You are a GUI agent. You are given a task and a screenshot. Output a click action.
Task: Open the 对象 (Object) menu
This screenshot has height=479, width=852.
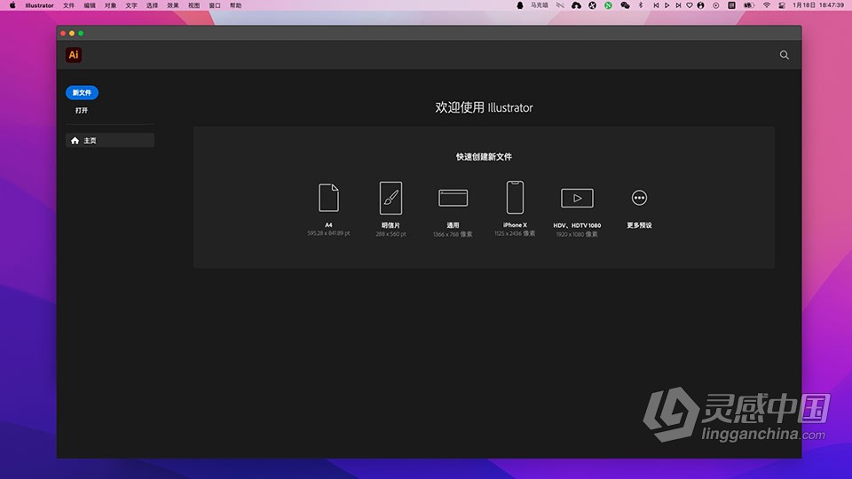(110, 5)
